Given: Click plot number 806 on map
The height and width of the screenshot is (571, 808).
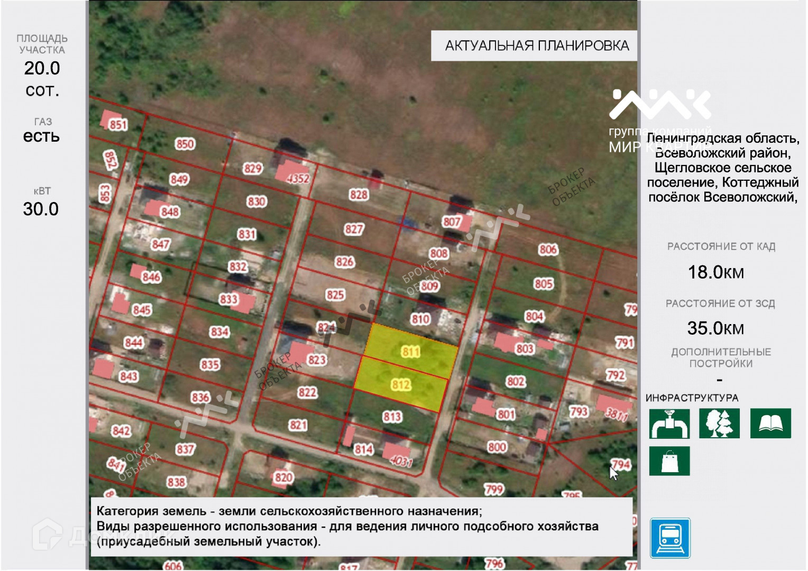Looking at the screenshot, I should click(x=548, y=249).
